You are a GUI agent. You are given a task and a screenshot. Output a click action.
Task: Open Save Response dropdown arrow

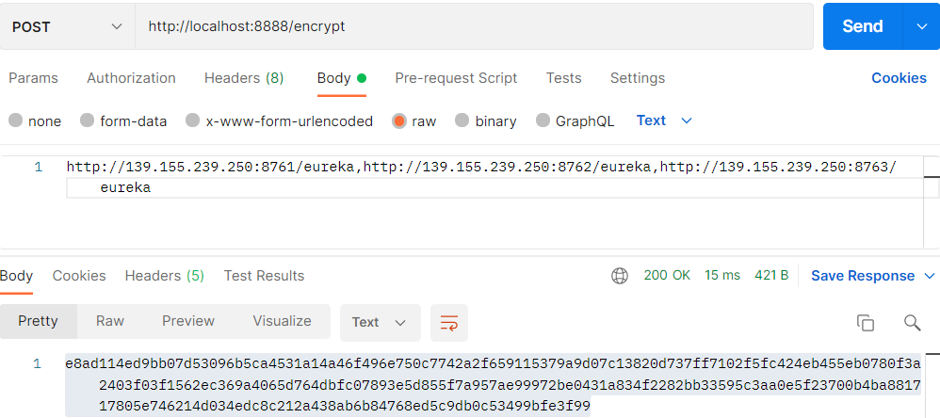[x=929, y=276]
